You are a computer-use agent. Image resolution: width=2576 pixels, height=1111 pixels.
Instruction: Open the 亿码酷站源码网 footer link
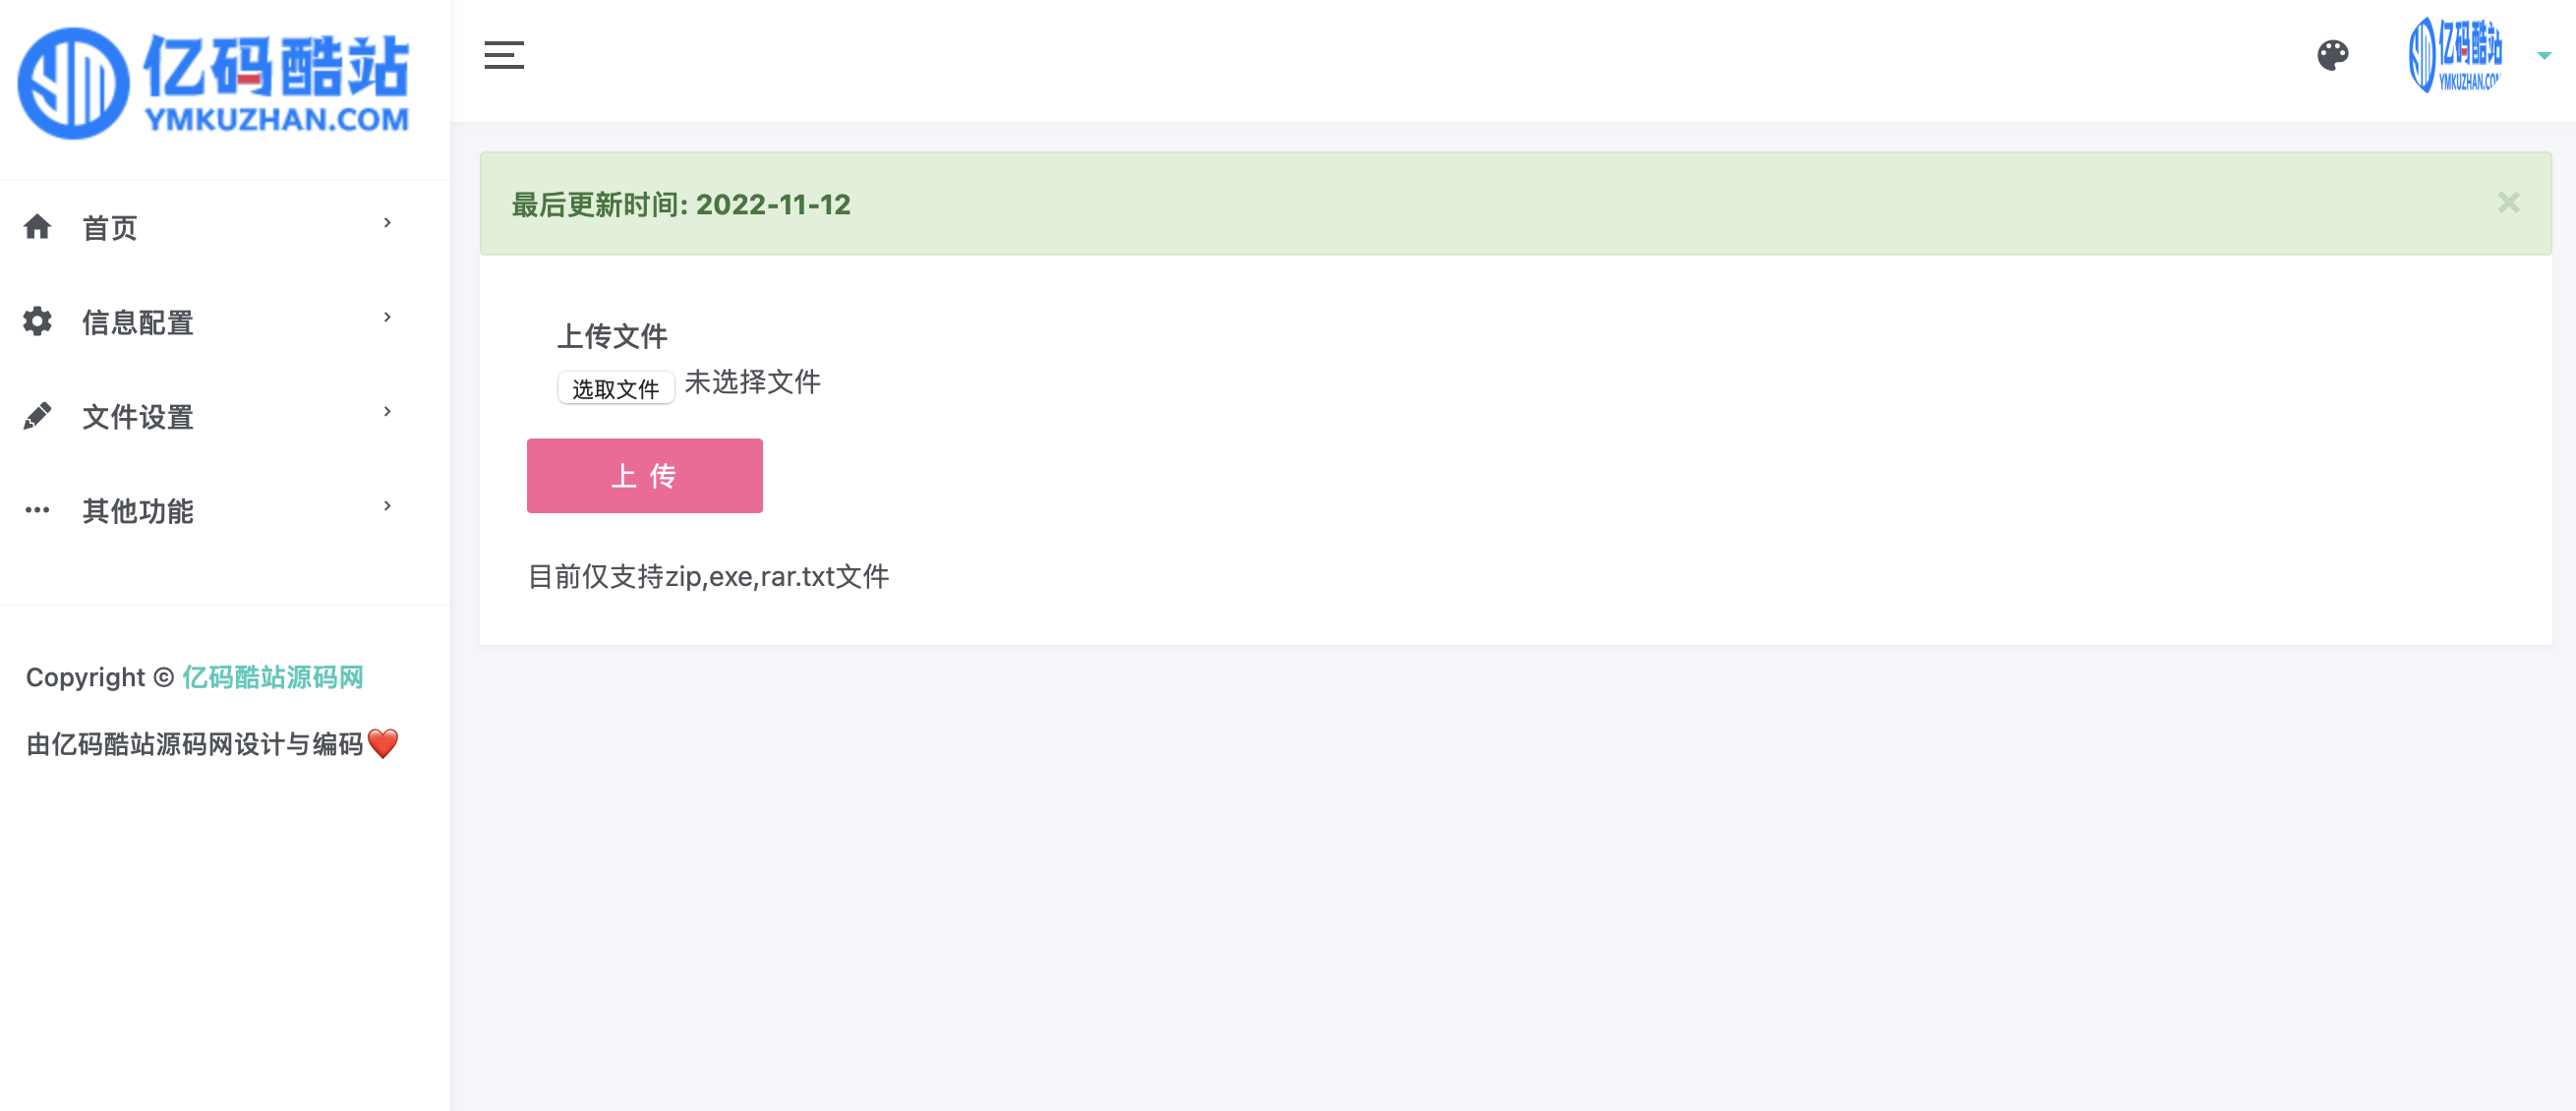coord(272,678)
